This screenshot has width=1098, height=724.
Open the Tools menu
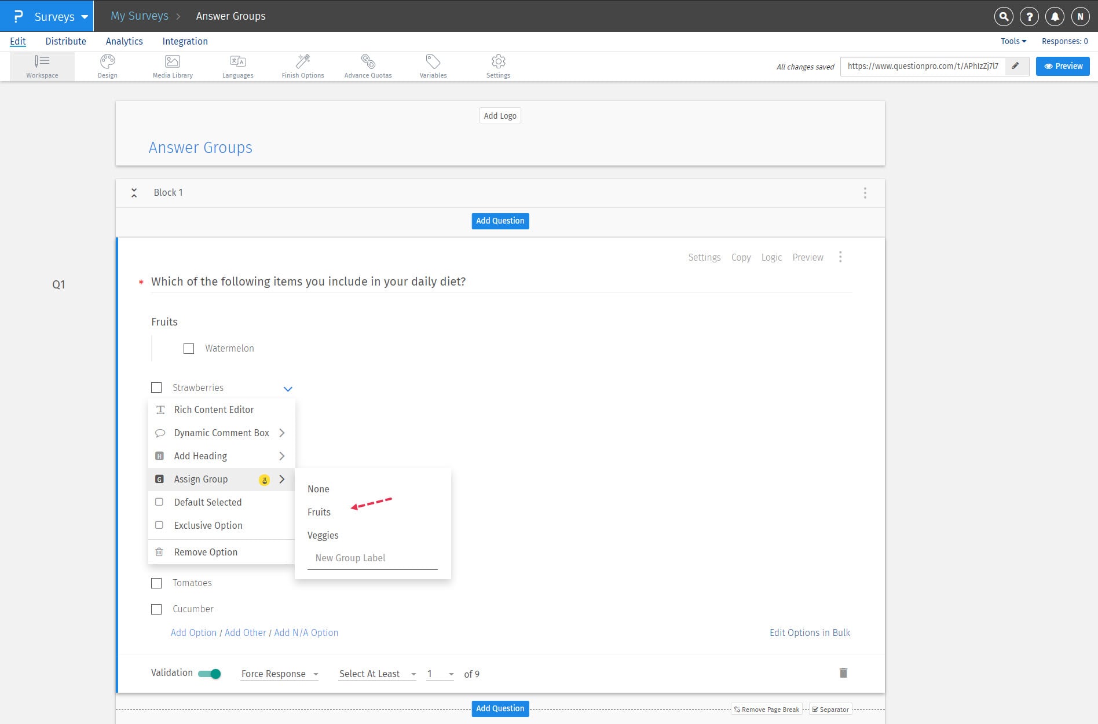[1012, 41]
